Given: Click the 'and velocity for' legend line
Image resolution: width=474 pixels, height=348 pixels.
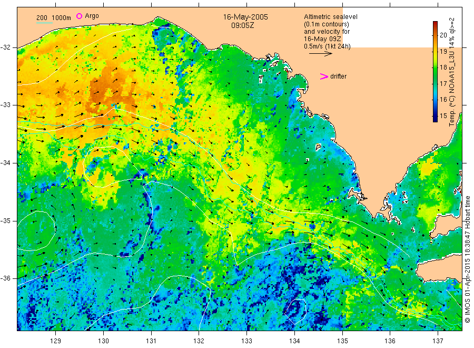Looking at the screenshot, I should (327, 32).
